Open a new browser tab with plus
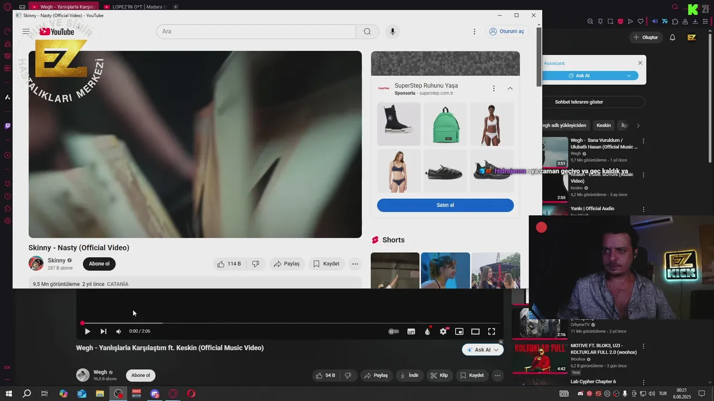The height and width of the screenshot is (401, 714). point(176,7)
